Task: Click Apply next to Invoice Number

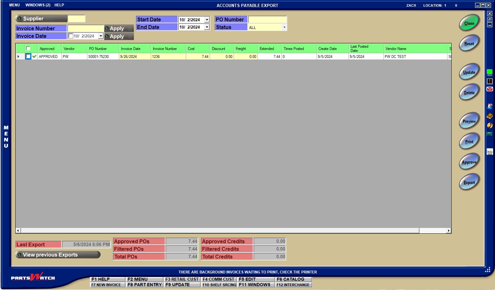Action: (119, 28)
